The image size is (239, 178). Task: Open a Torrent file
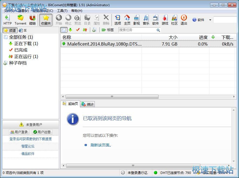(x=21, y=20)
